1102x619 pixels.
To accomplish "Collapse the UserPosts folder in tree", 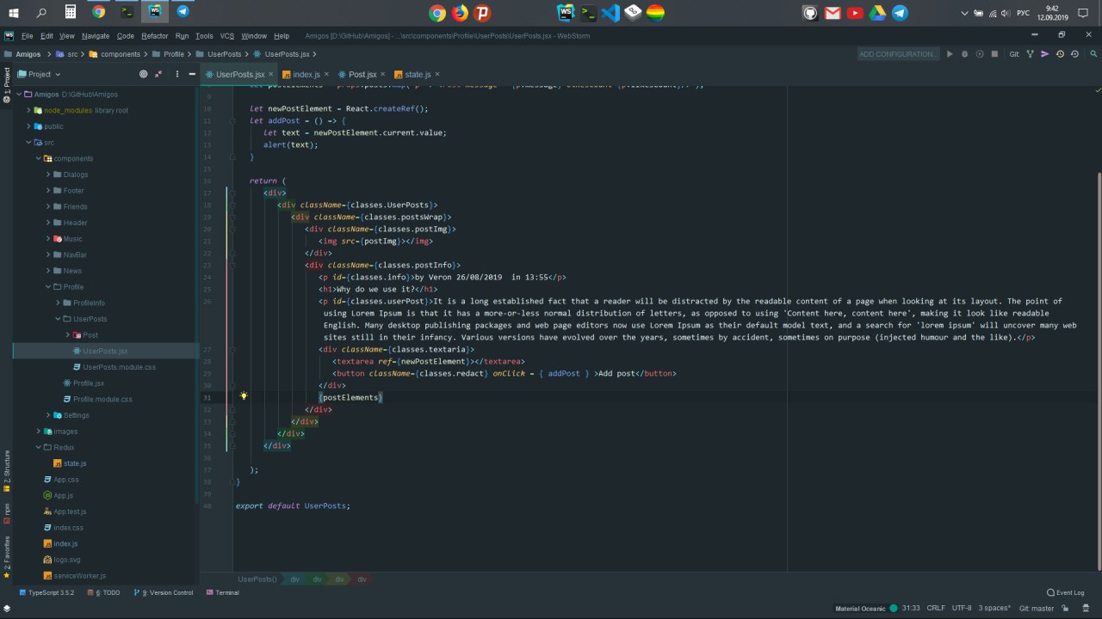I will click(x=59, y=319).
